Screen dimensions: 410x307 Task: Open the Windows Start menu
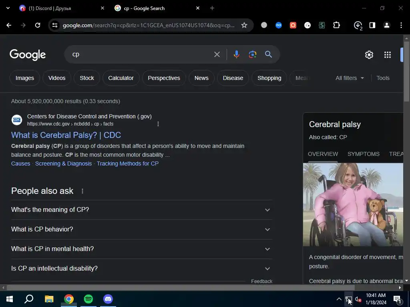coord(10,299)
